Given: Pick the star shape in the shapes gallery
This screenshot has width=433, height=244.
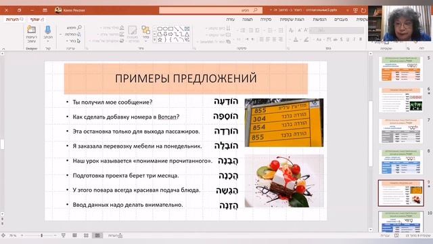Looking at the screenshot, I should (x=160, y=40).
